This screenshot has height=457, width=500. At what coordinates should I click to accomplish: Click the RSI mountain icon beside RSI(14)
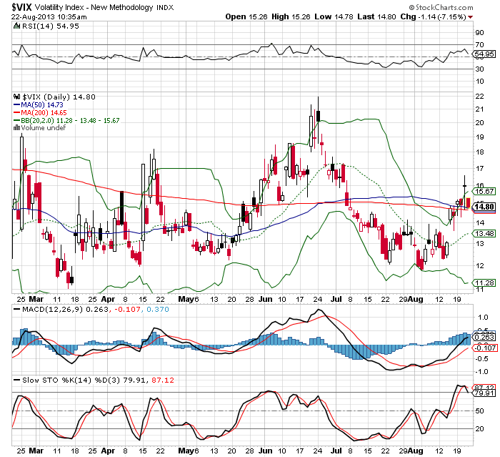coord(16,26)
